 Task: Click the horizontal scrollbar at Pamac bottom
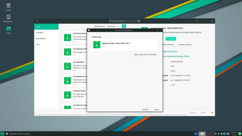click(111, 115)
